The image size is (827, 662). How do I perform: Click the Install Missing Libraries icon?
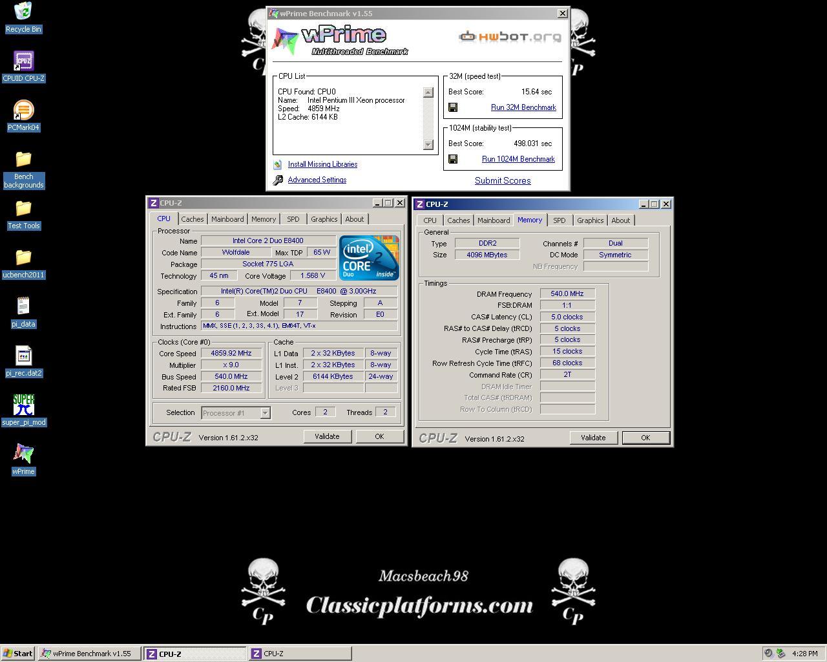278,165
